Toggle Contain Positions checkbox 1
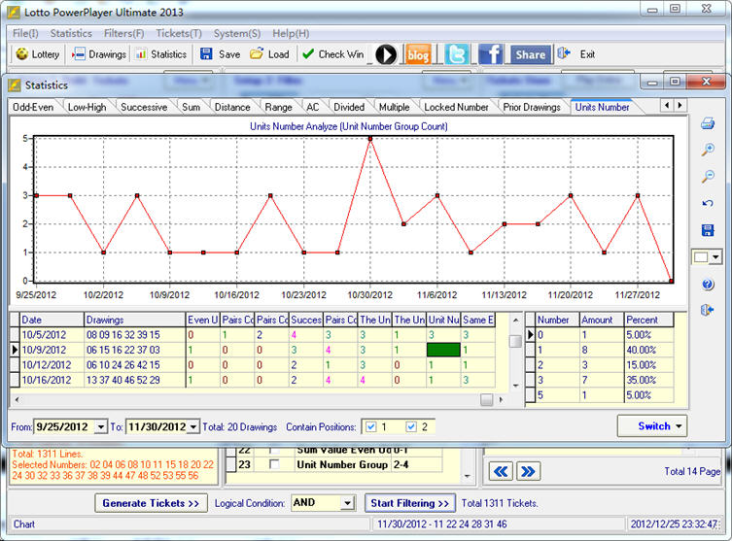The height and width of the screenshot is (541, 732). coord(371,426)
